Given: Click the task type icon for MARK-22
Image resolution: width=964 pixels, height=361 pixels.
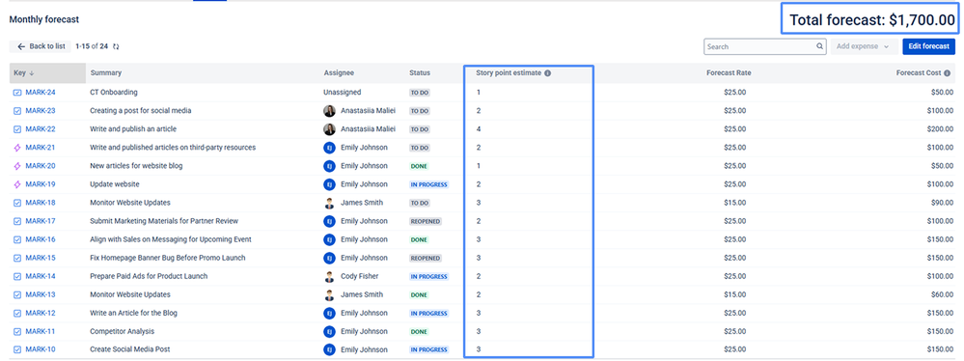Looking at the screenshot, I should (x=17, y=129).
